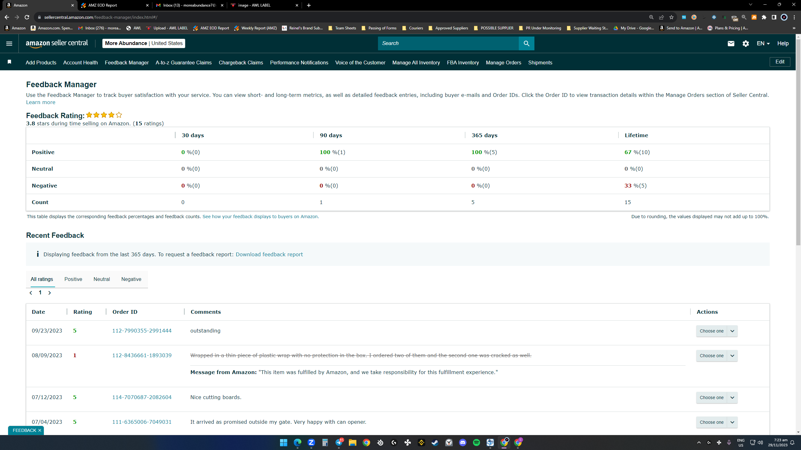Switch to the Positive feedback tab
Viewport: 801px width, 450px height.
[73, 279]
